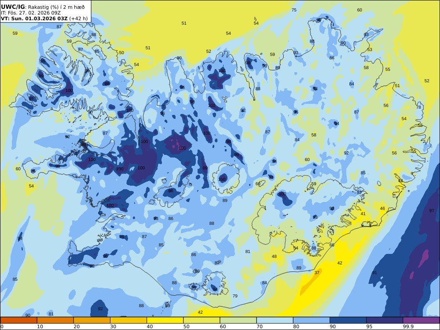Click legend tick label '40'
This screenshot has width=440, height=330.
point(150,326)
